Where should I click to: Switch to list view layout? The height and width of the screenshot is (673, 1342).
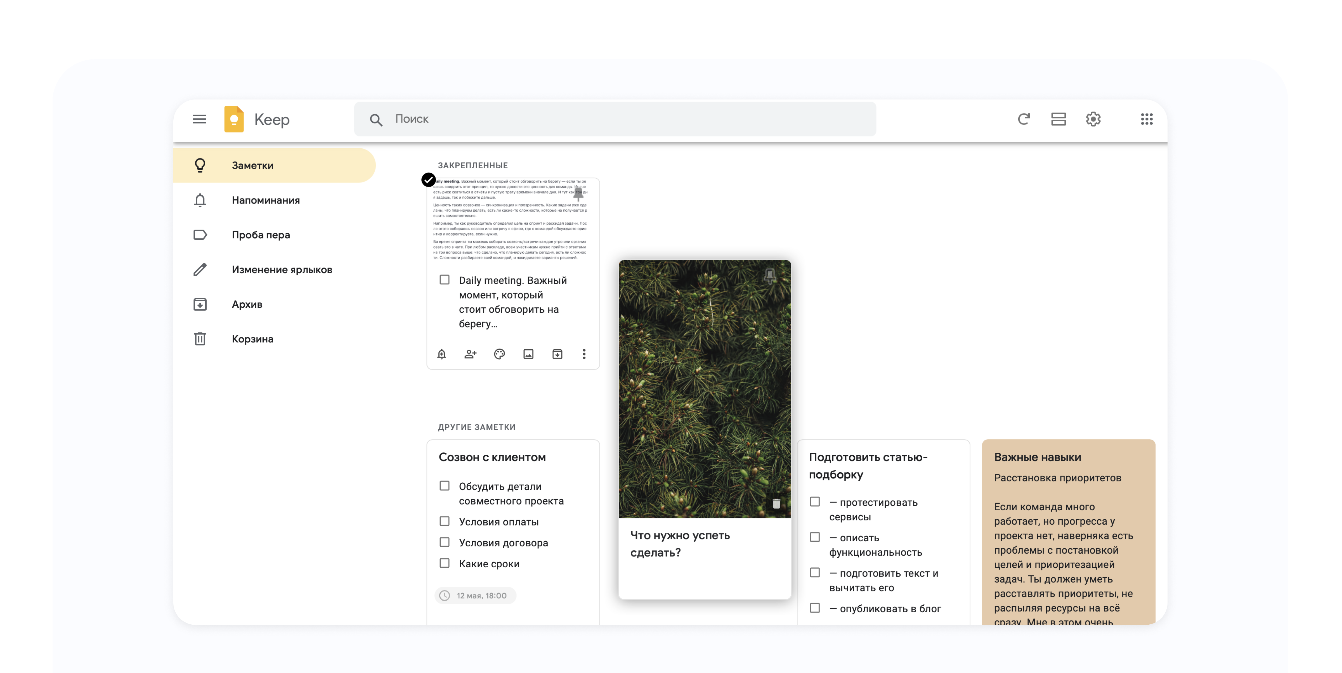1058,119
